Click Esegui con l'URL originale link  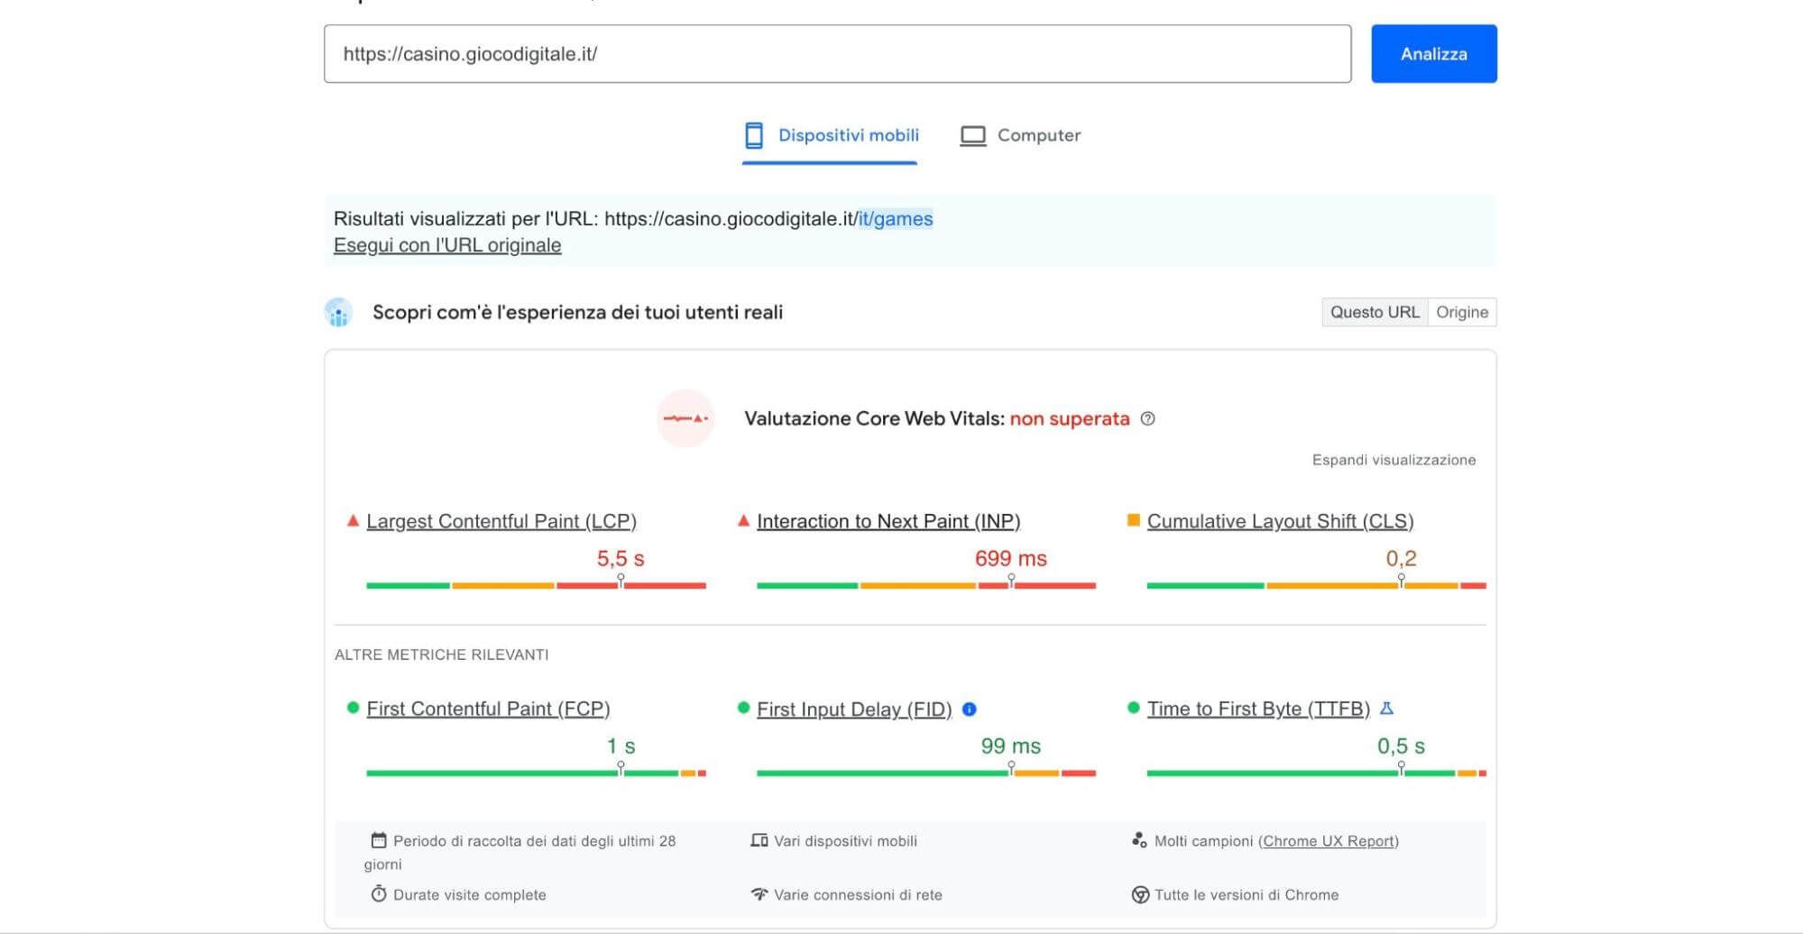point(447,245)
